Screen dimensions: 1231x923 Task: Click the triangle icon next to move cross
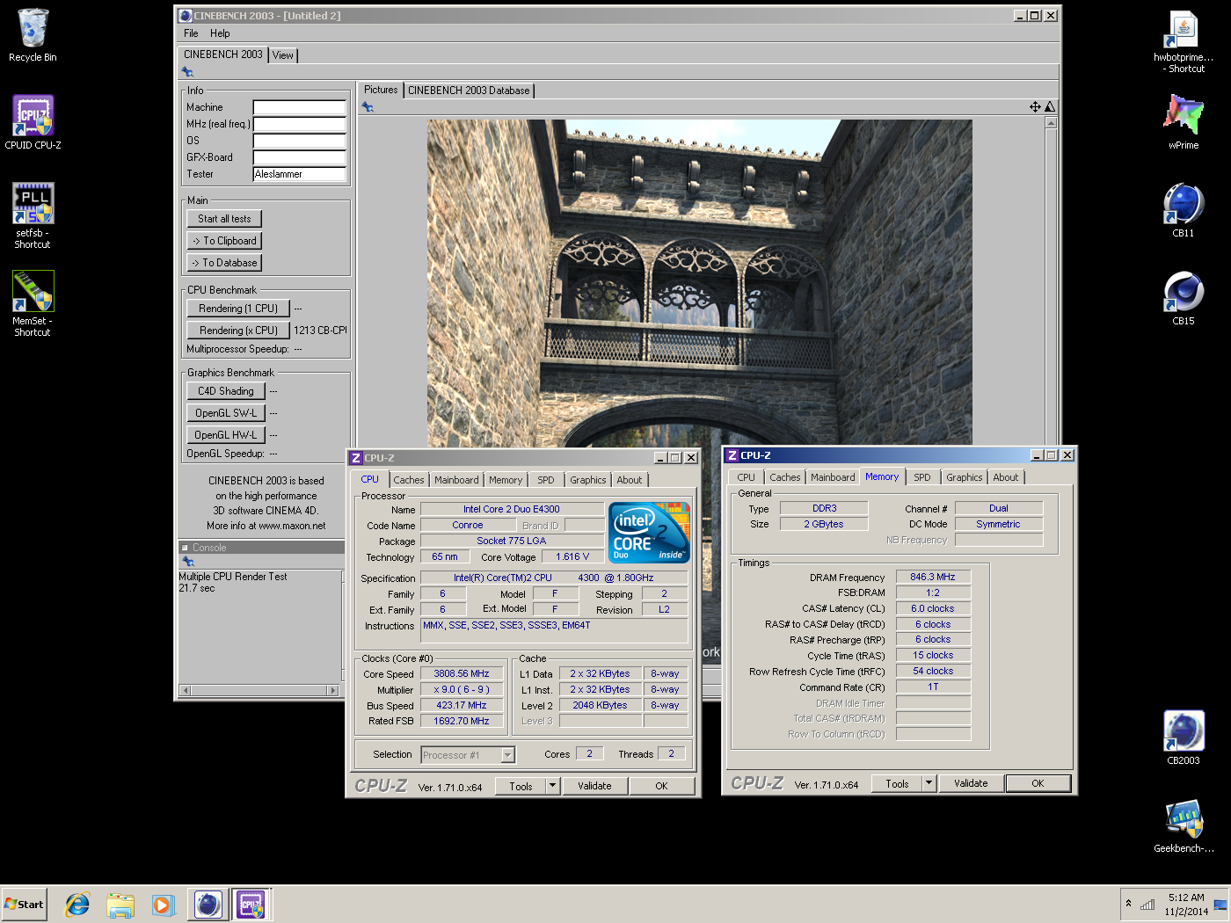pyautogui.click(x=1049, y=107)
